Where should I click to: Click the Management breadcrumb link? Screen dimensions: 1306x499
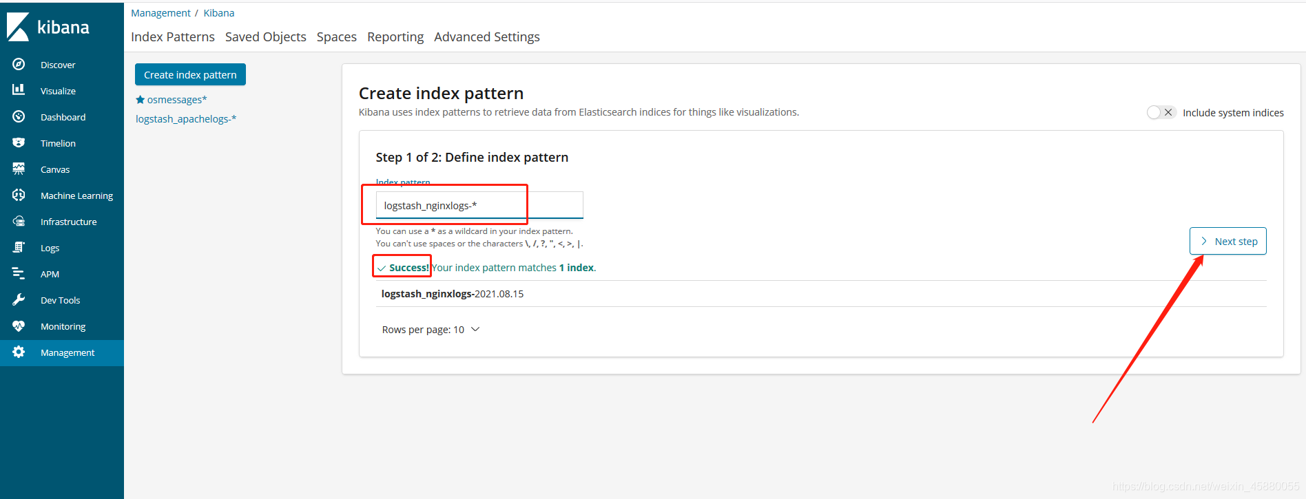(x=160, y=13)
